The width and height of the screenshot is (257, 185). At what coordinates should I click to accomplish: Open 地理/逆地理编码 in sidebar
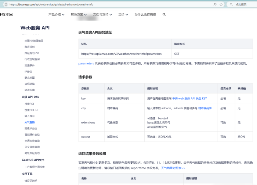(x=34, y=41)
